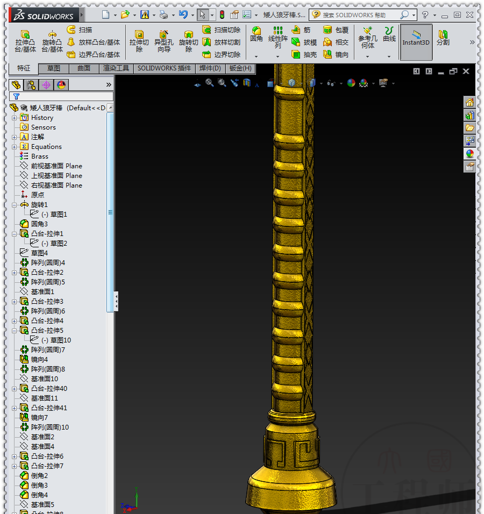Select the Extruded Cut tool (拉伸切除)

(139, 41)
